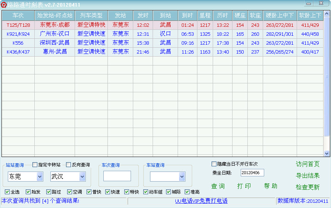Click the 到时 column header
331x208 pixels.
click(187, 15)
